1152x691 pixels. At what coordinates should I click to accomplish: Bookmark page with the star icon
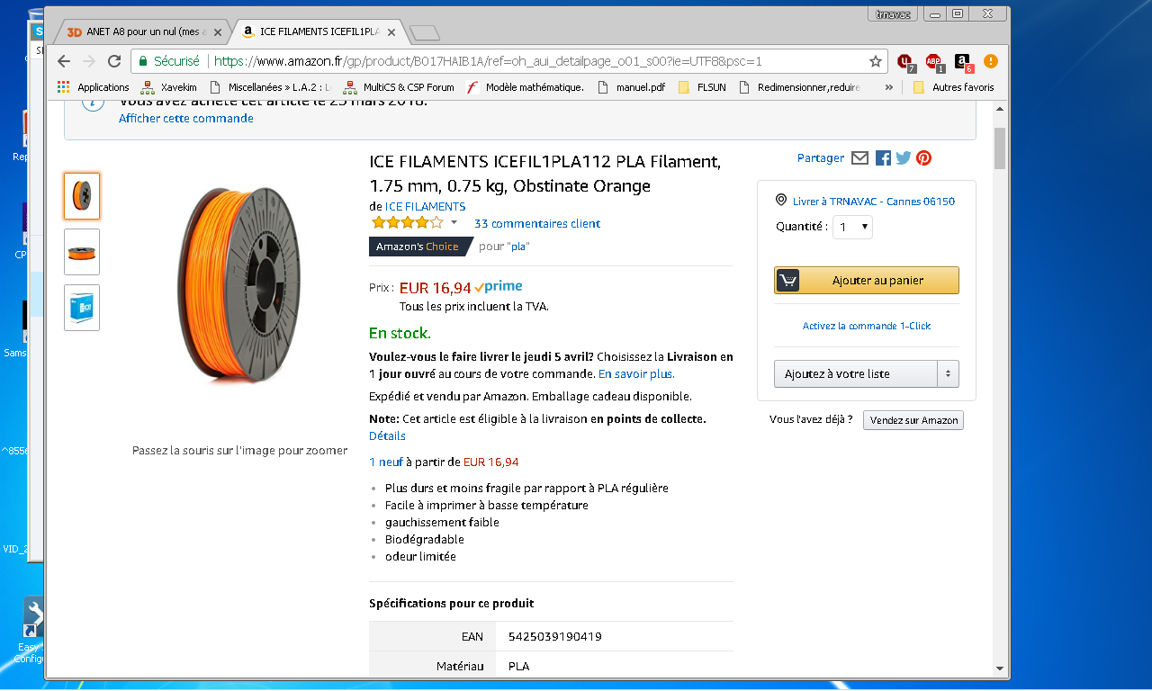(875, 61)
